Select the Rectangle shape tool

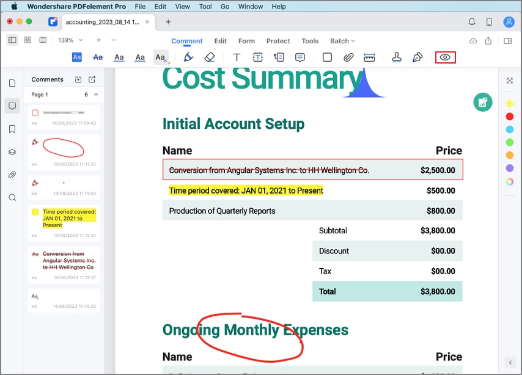pos(327,57)
